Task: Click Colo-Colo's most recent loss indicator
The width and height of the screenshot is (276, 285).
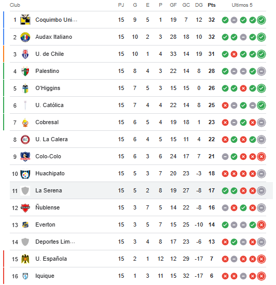Action: (x=262, y=157)
